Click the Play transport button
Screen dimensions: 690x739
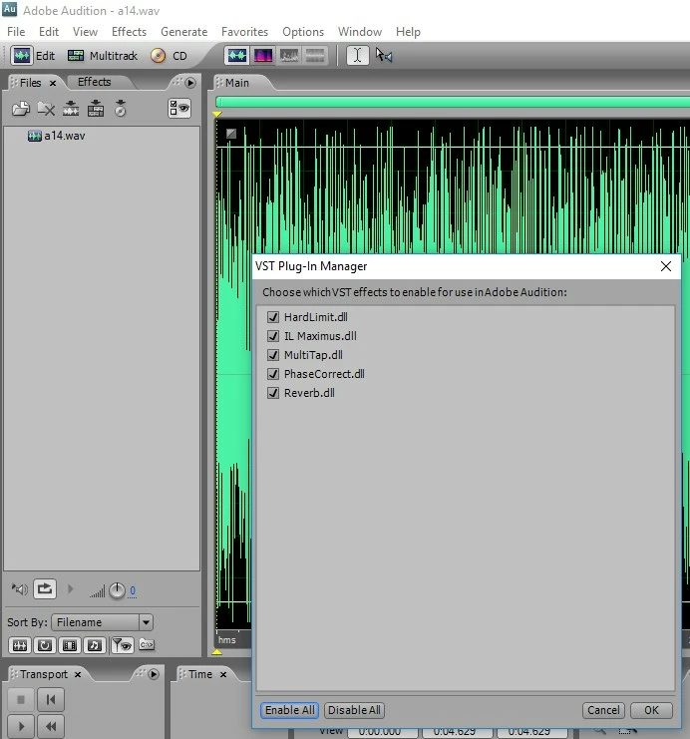[21, 726]
